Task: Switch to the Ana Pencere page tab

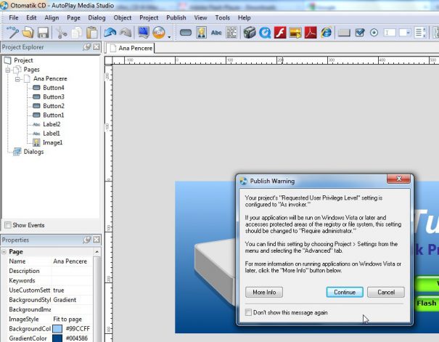Action: 131,48
